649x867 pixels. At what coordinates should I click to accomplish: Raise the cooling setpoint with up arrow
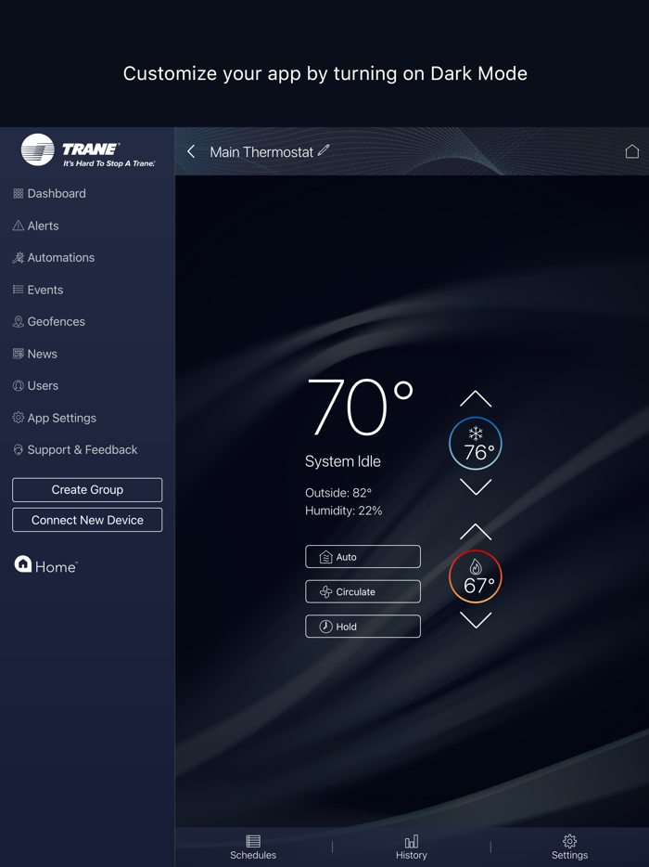(x=476, y=398)
